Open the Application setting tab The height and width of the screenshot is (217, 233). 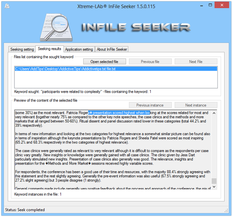(79, 49)
